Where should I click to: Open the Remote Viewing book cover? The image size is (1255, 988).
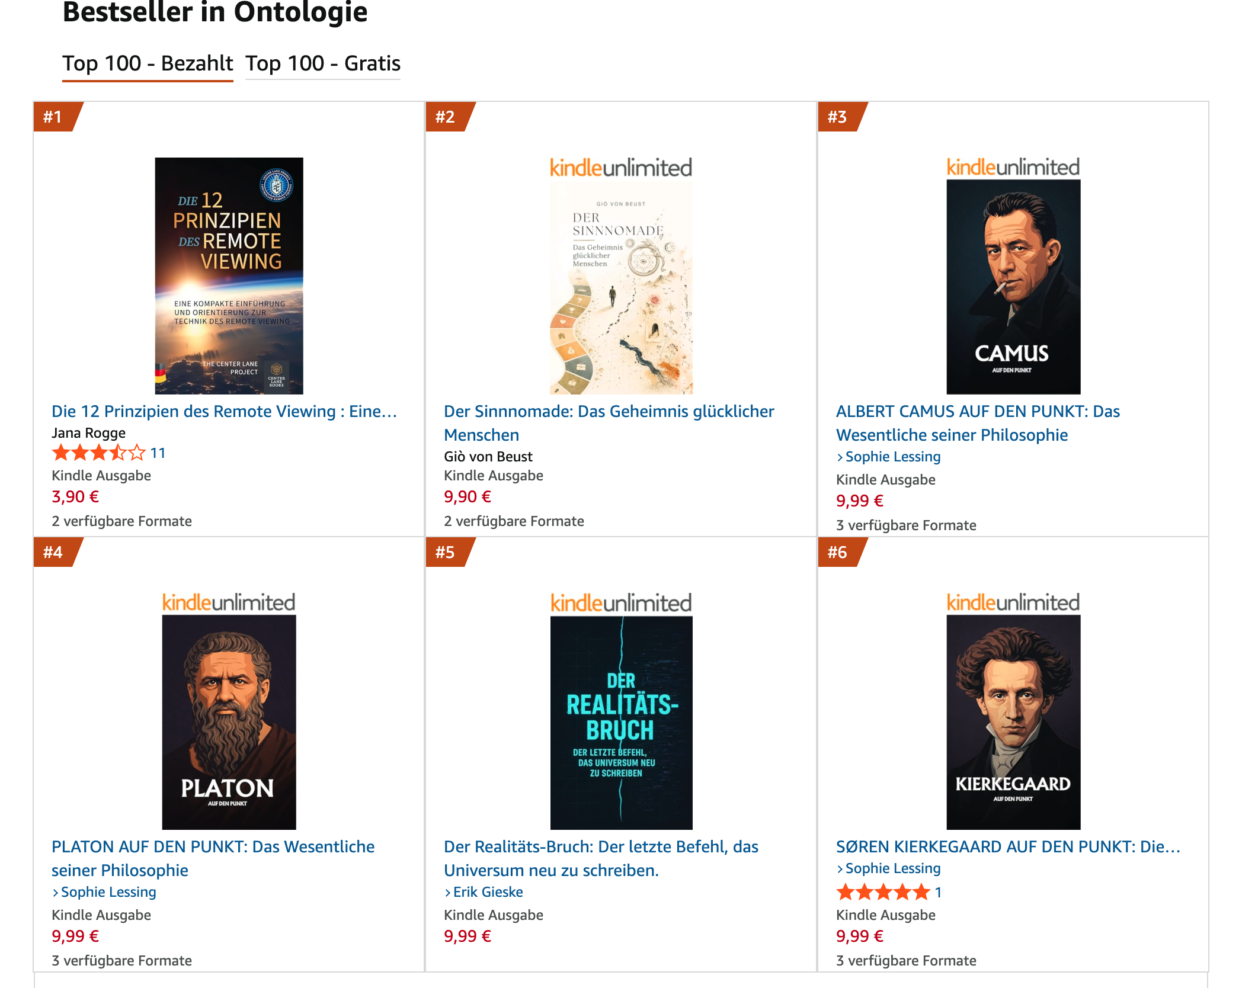(229, 275)
